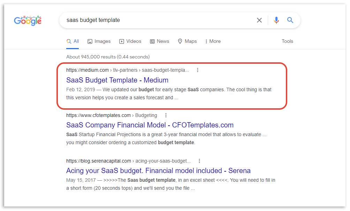Image resolution: width=350 pixels, height=211 pixels.
Task: Click the Google logo
Action: pos(28,21)
